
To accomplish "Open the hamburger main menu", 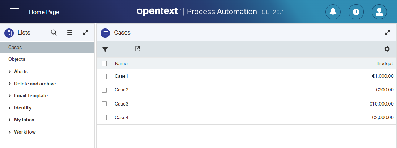I will (x=14, y=12).
